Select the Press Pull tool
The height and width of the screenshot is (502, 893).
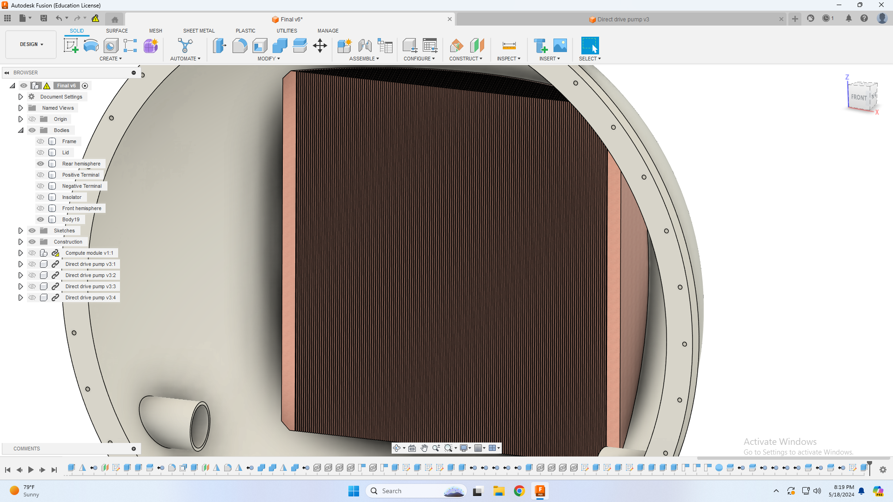click(220, 46)
